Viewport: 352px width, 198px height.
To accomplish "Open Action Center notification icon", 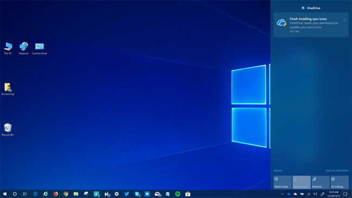I will [346, 194].
